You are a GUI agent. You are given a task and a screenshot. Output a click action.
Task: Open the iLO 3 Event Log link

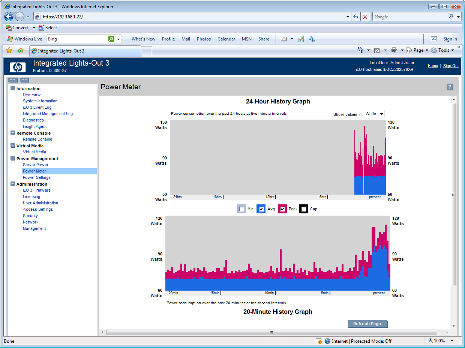pos(37,108)
